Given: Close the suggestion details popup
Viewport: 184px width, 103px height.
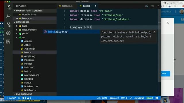Looking at the screenshot, I should click(154, 32).
